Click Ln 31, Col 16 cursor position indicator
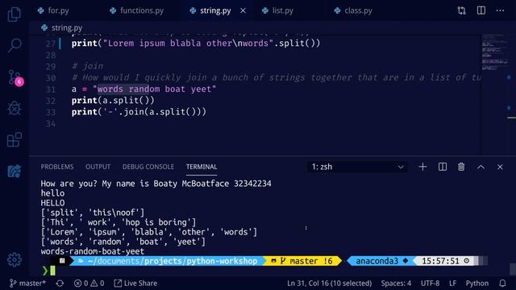The width and height of the screenshot is (516, 290). 329,283
